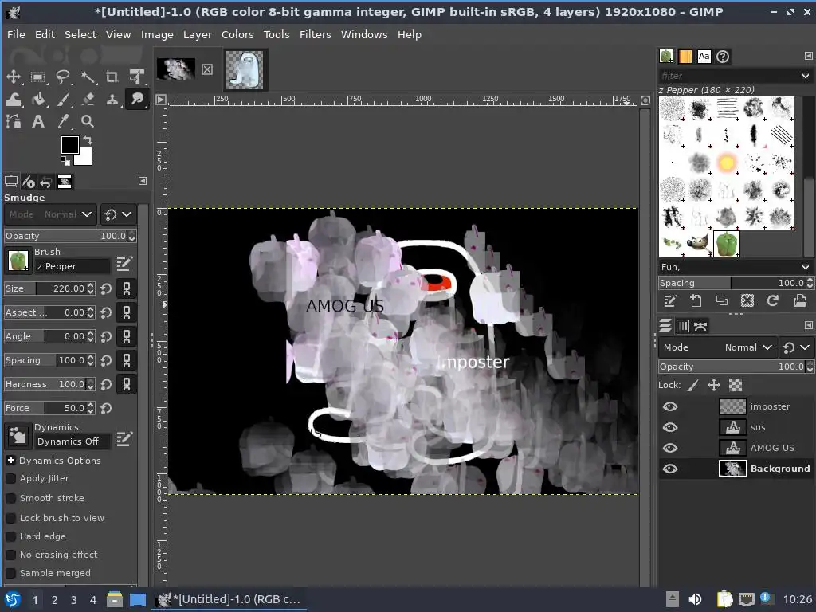
Task: Open the Select menu
Action: click(x=80, y=35)
